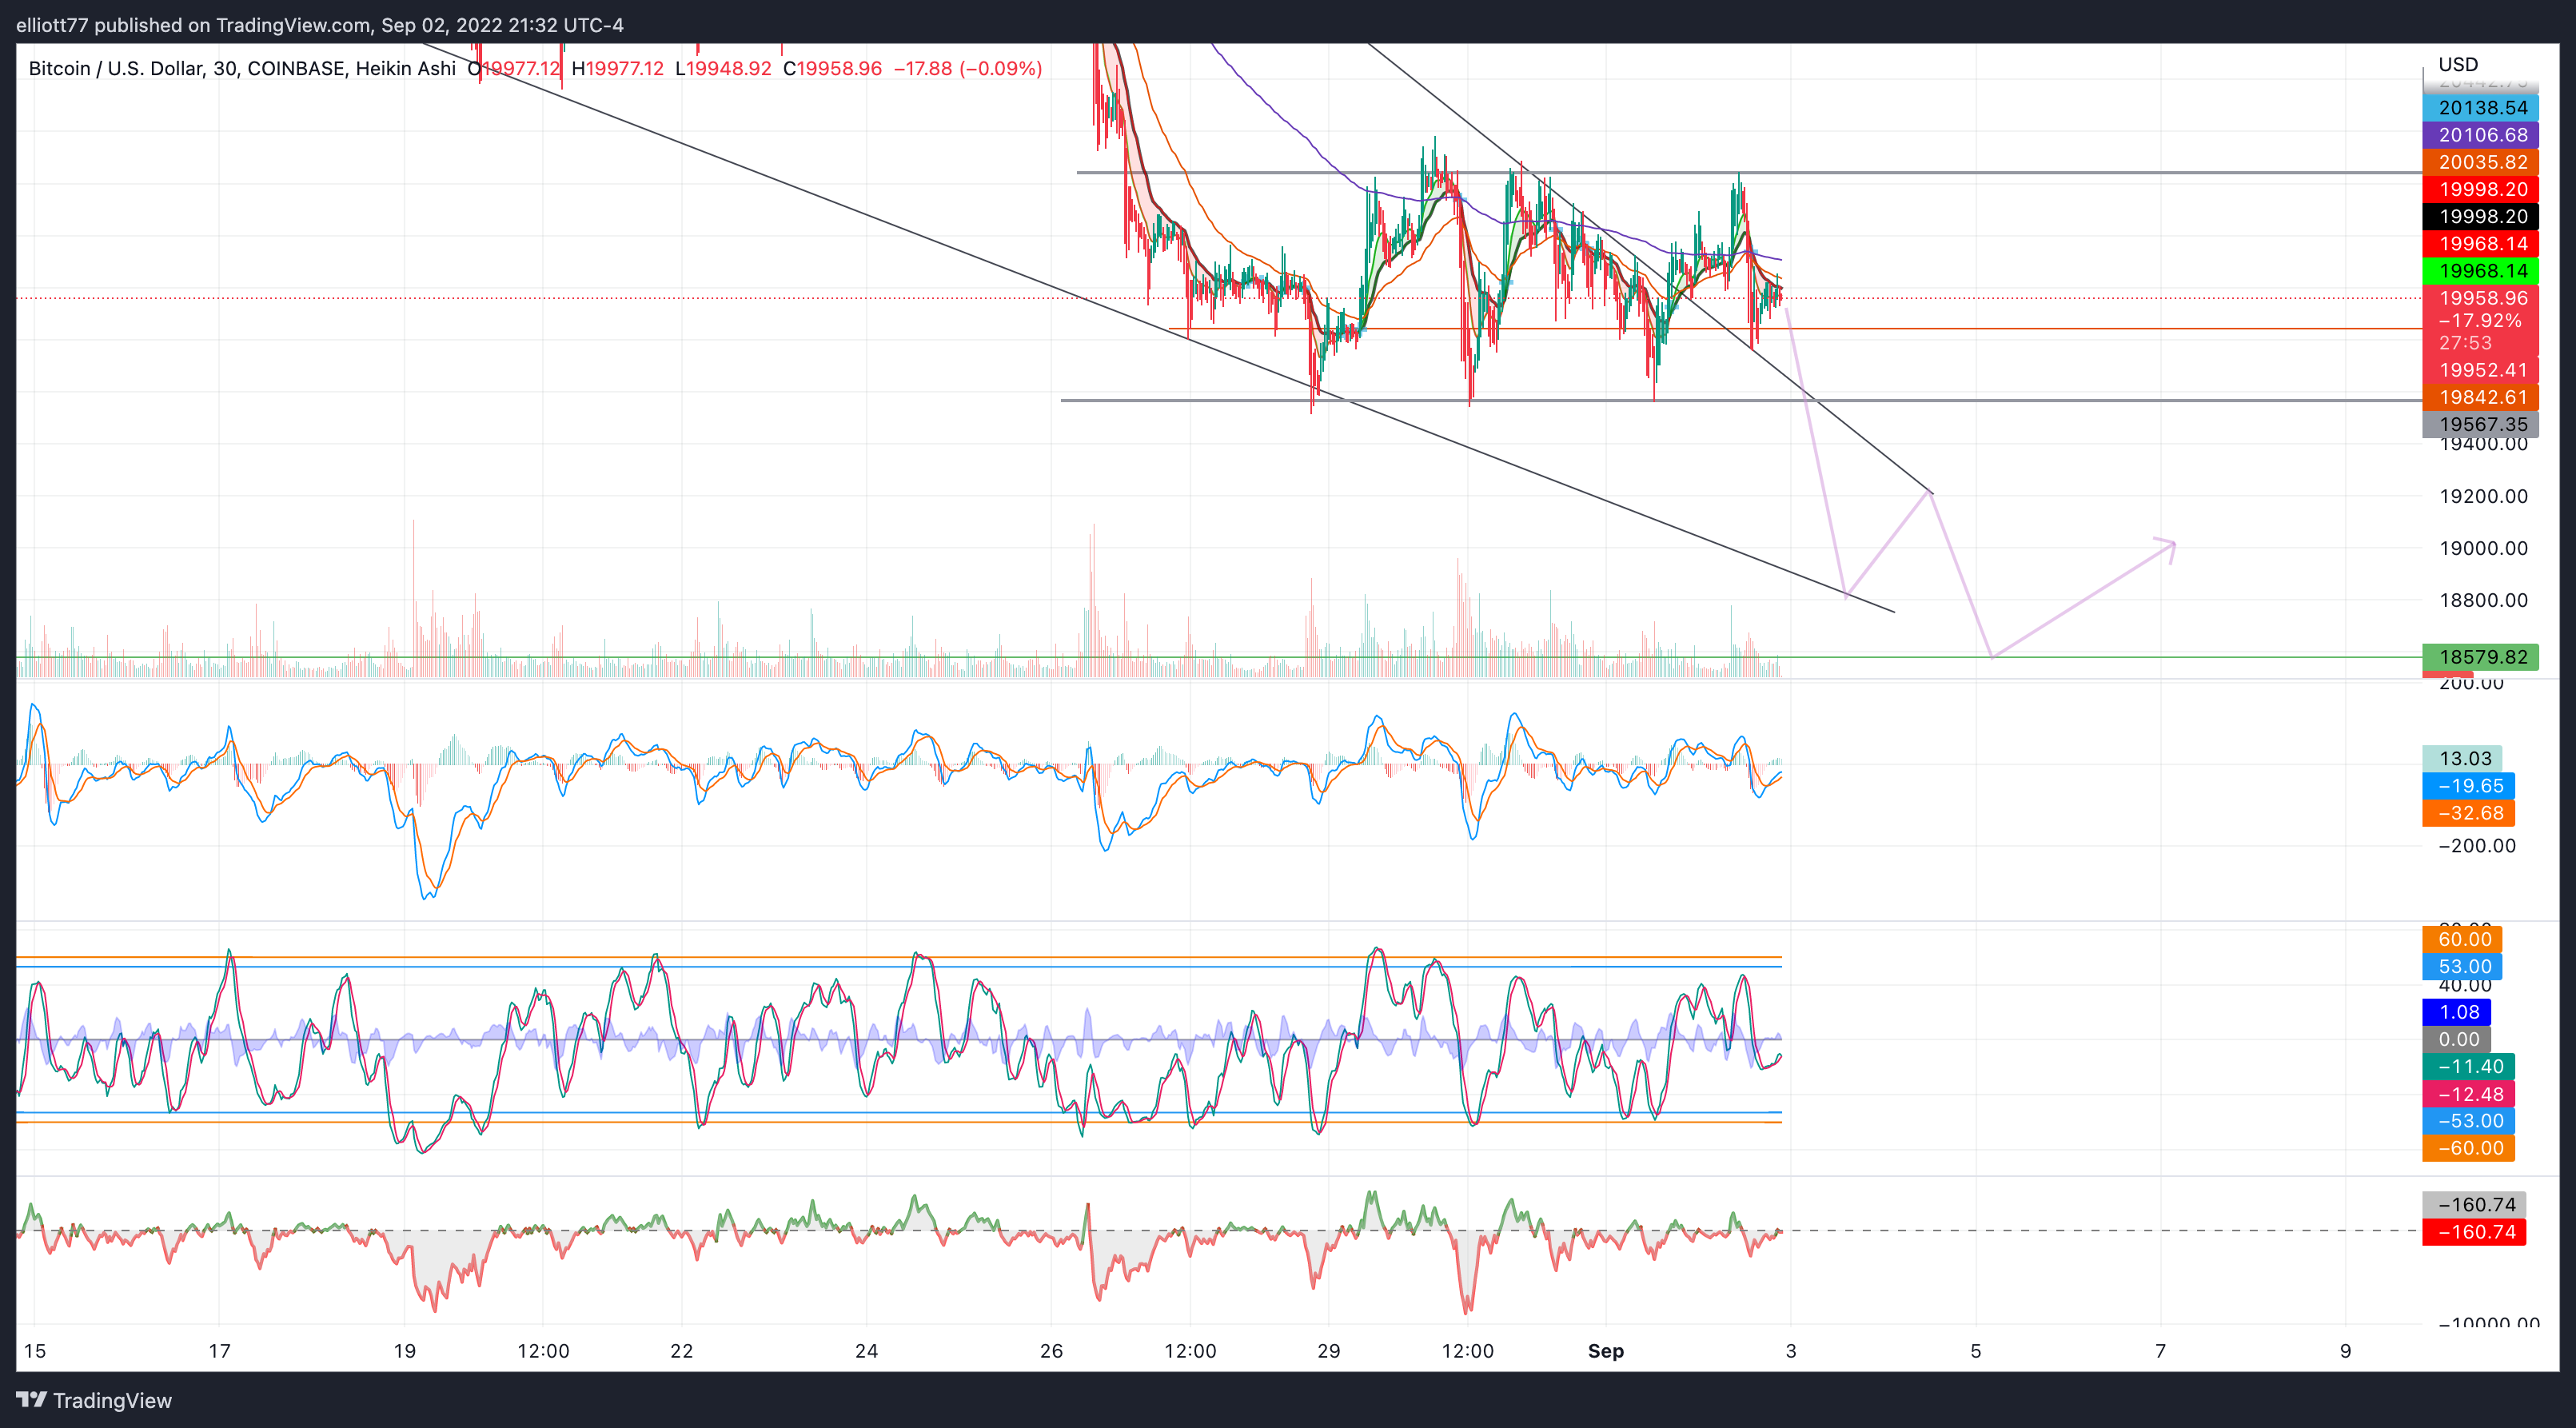Click the oscillator upper band label 60.00
Image resolution: width=2576 pixels, height=1428 pixels.
click(2462, 939)
